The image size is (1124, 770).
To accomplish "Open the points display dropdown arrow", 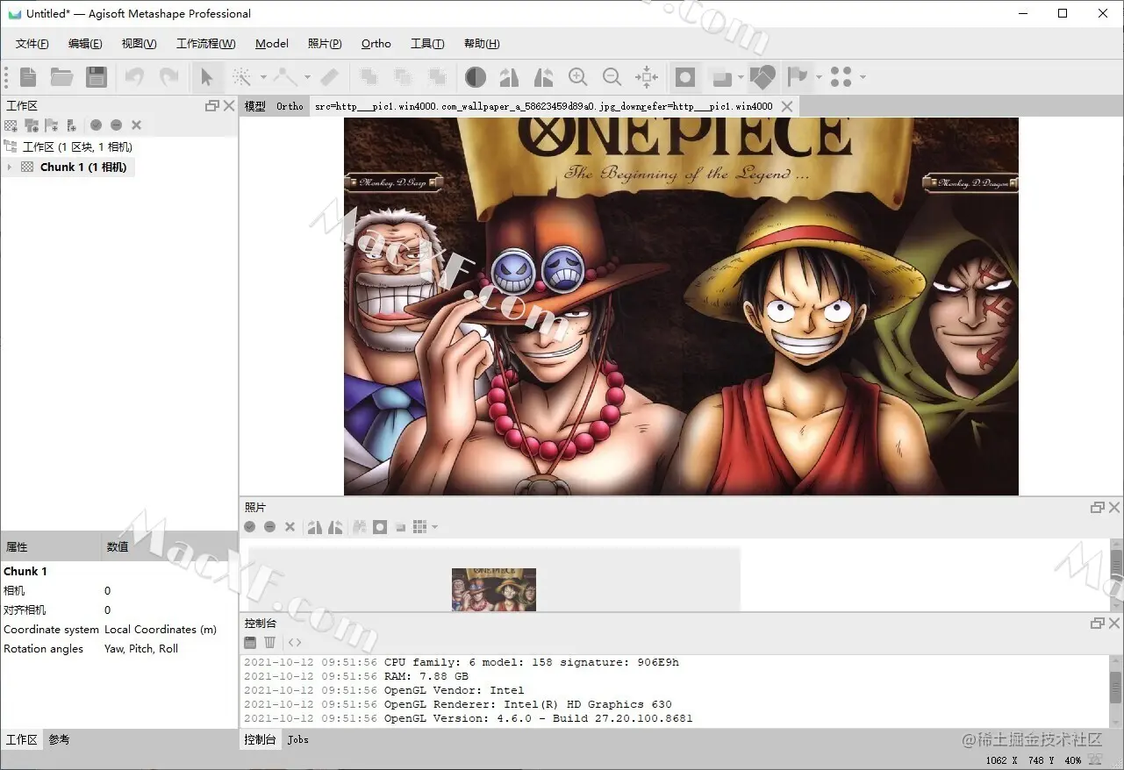I will (x=863, y=77).
